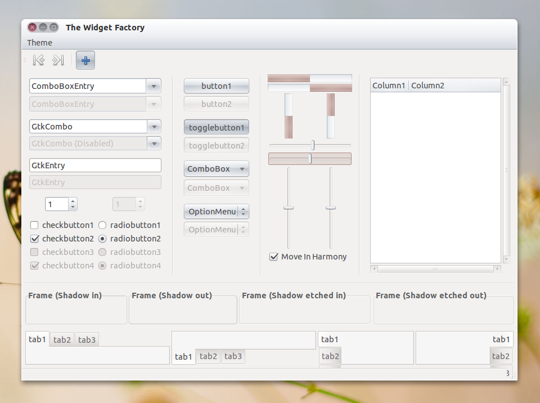Decrement the enabled spin button value
Image resolution: width=540 pixels, height=403 pixels.
73,207
